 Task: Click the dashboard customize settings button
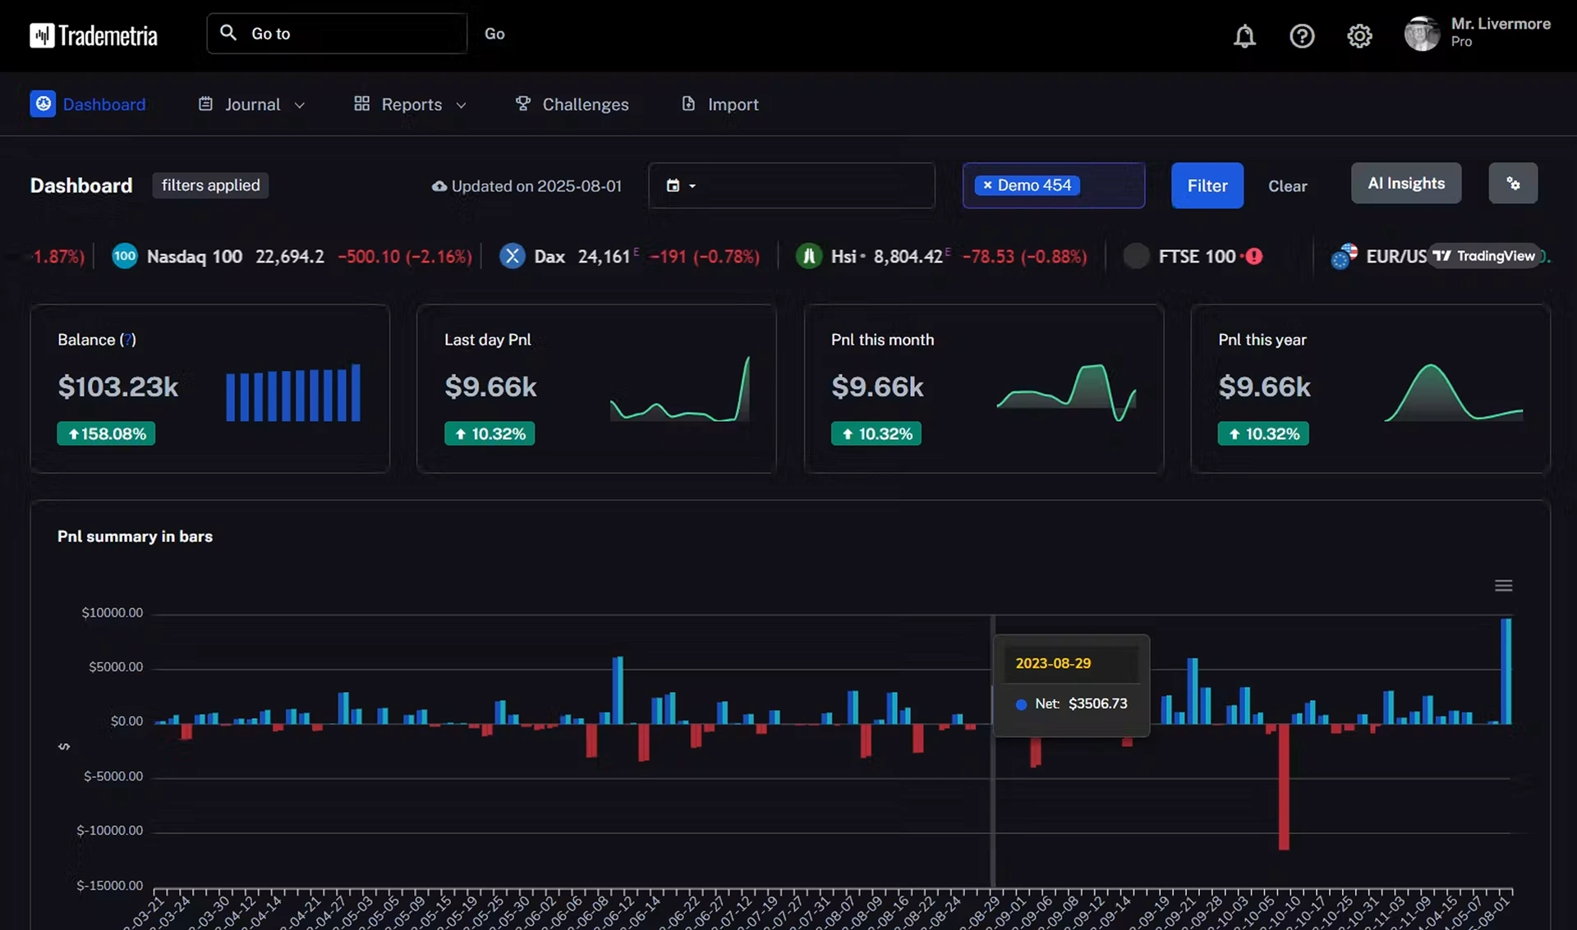coord(1513,183)
